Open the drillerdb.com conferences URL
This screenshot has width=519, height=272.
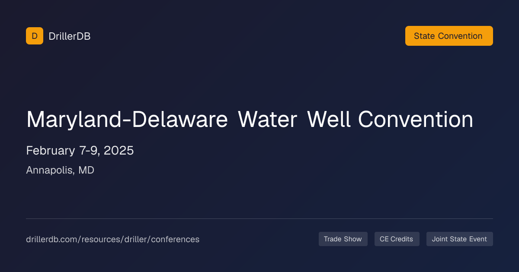(x=113, y=239)
